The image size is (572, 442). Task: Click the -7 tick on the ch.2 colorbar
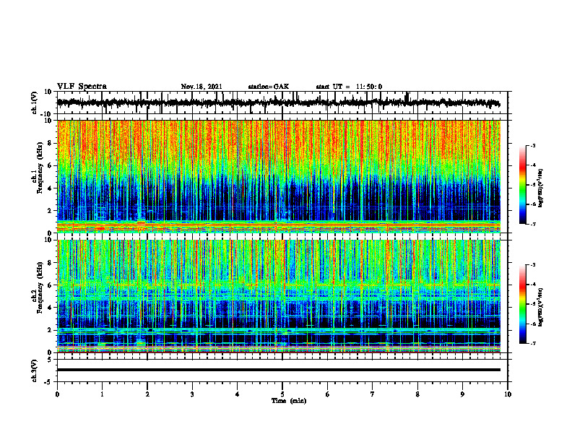[x=533, y=343]
